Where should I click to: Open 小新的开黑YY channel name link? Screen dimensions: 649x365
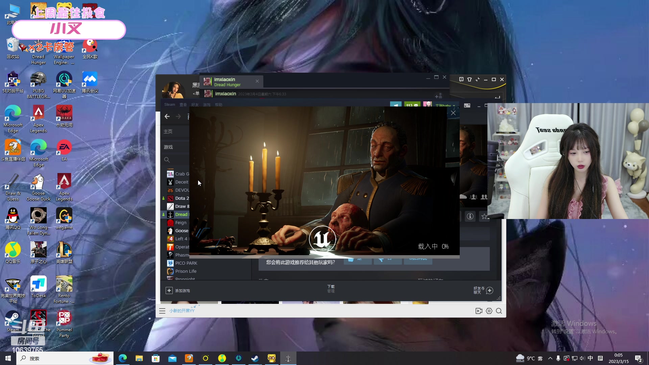coord(182,311)
